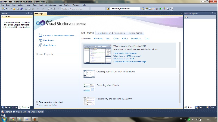Toggle the Toolbox auto-hide pin
The width and height of the screenshot is (218, 122).
[x=29, y=13]
